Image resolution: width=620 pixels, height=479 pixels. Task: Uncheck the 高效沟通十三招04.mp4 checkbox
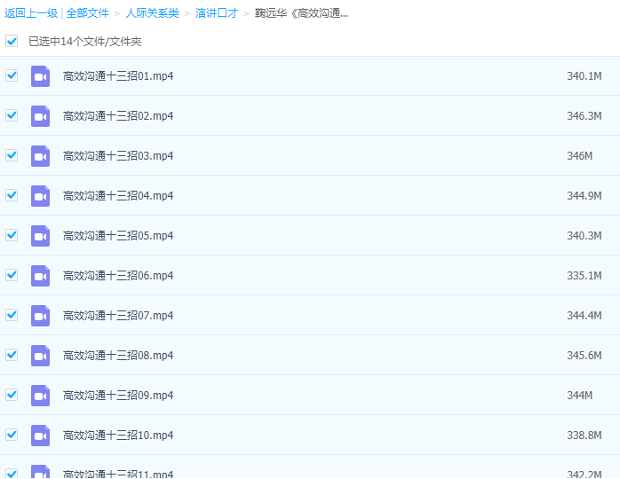pos(12,195)
